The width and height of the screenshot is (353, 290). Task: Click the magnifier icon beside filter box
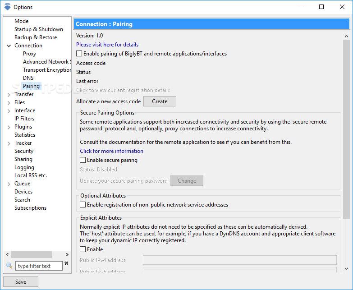(9, 266)
